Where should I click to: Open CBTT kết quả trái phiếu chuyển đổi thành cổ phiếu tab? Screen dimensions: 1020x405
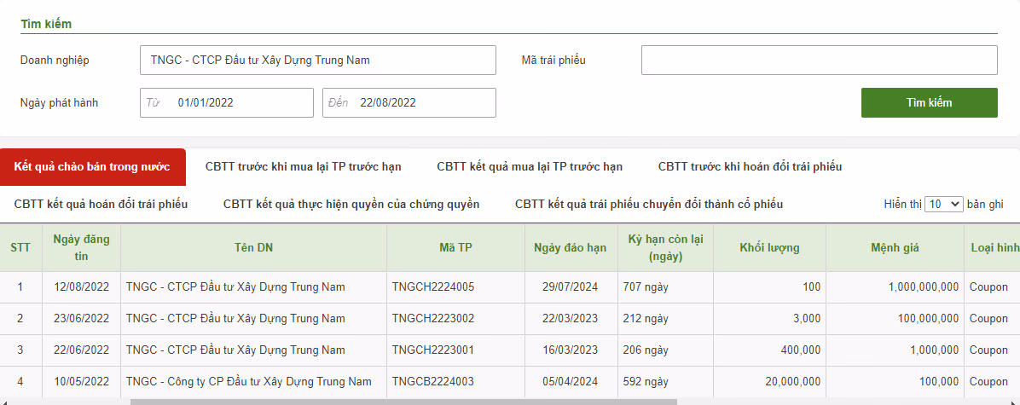point(648,205)
